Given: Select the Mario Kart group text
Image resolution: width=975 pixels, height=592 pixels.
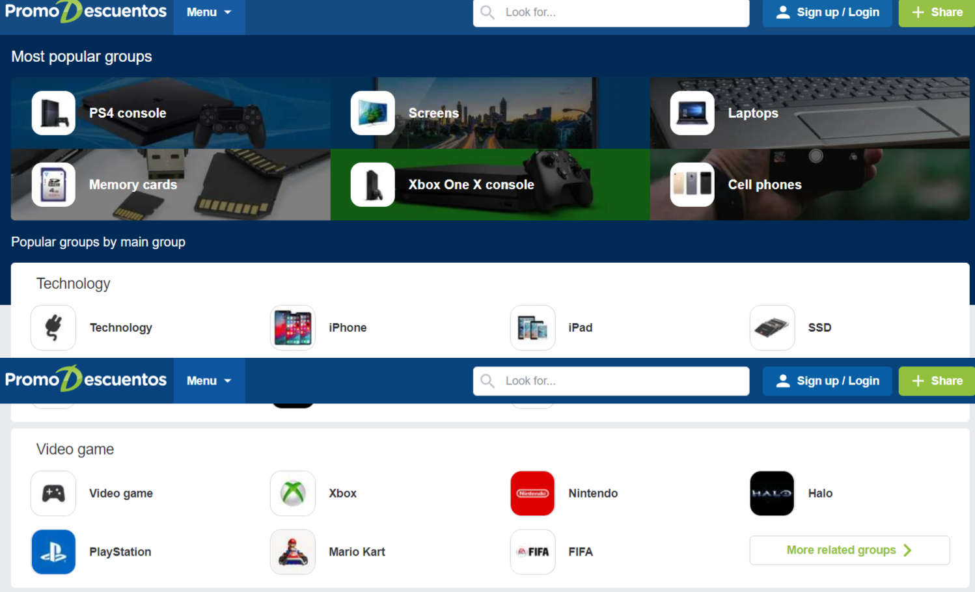Looking at the screenshot, I should point(357,552).
